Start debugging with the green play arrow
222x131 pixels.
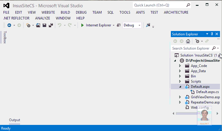tap(82, 25)
